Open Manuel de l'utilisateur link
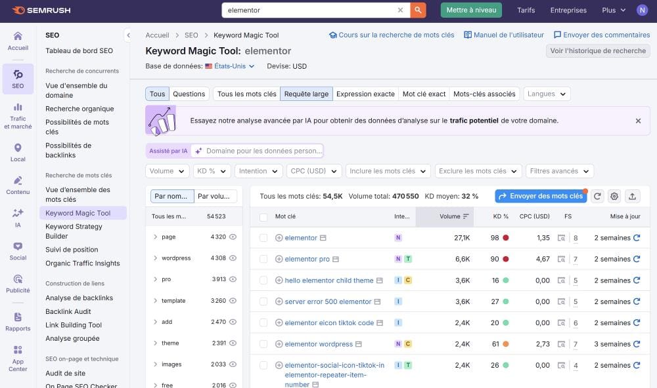 [x=504, y=35]
